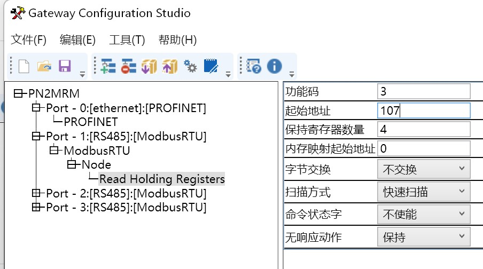Open the 文件(F) menu
The image size is (483, 269).
[x=29, y=40]
